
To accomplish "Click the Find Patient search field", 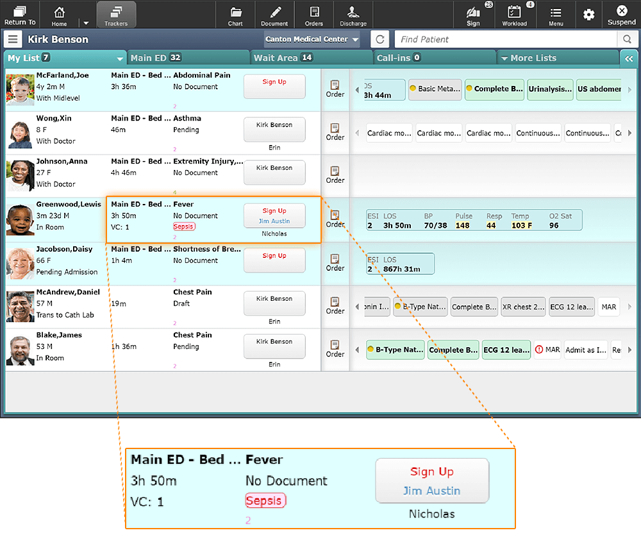I will 506,39.
